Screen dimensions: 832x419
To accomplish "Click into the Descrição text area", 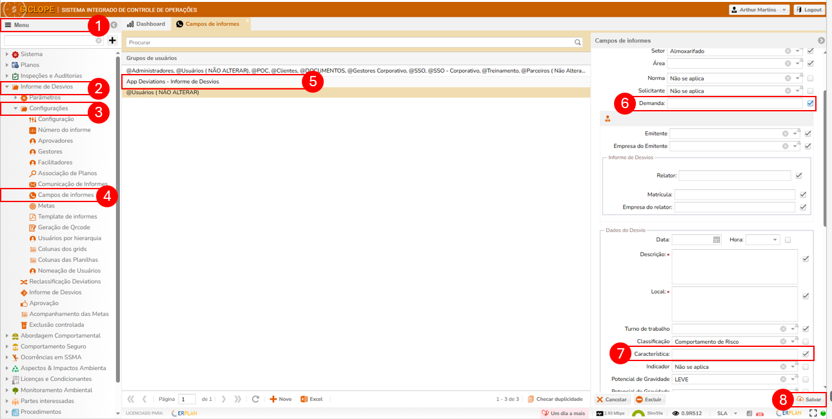I will point(734,266).
